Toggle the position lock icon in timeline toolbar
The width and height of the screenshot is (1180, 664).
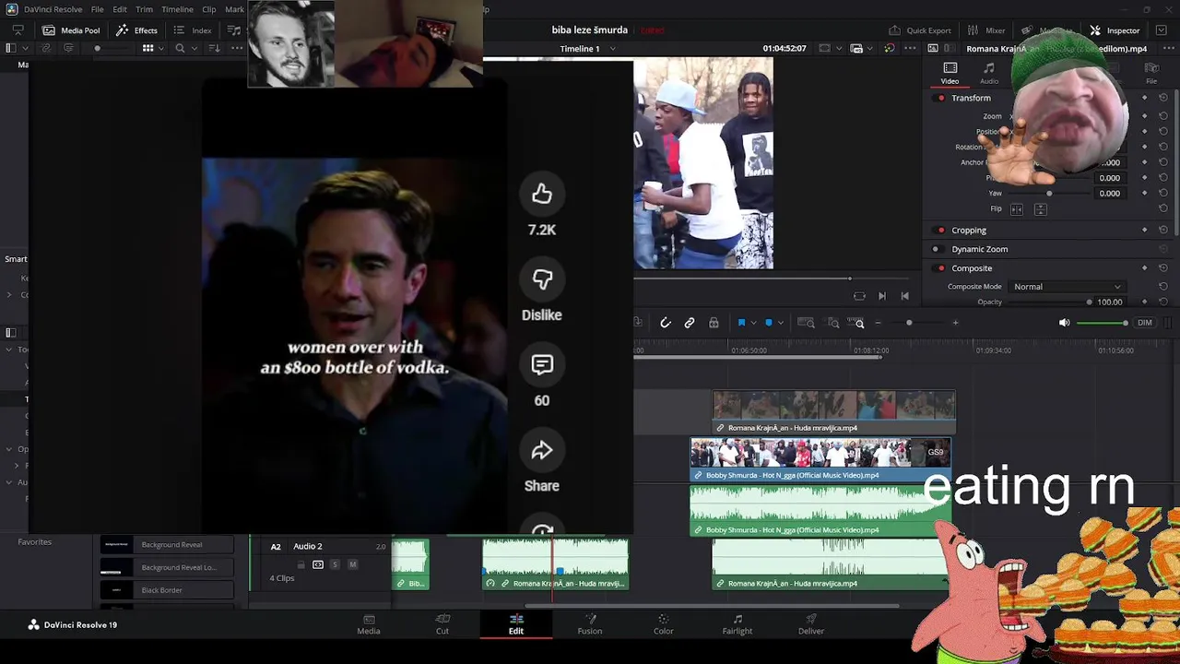[714, 323]
